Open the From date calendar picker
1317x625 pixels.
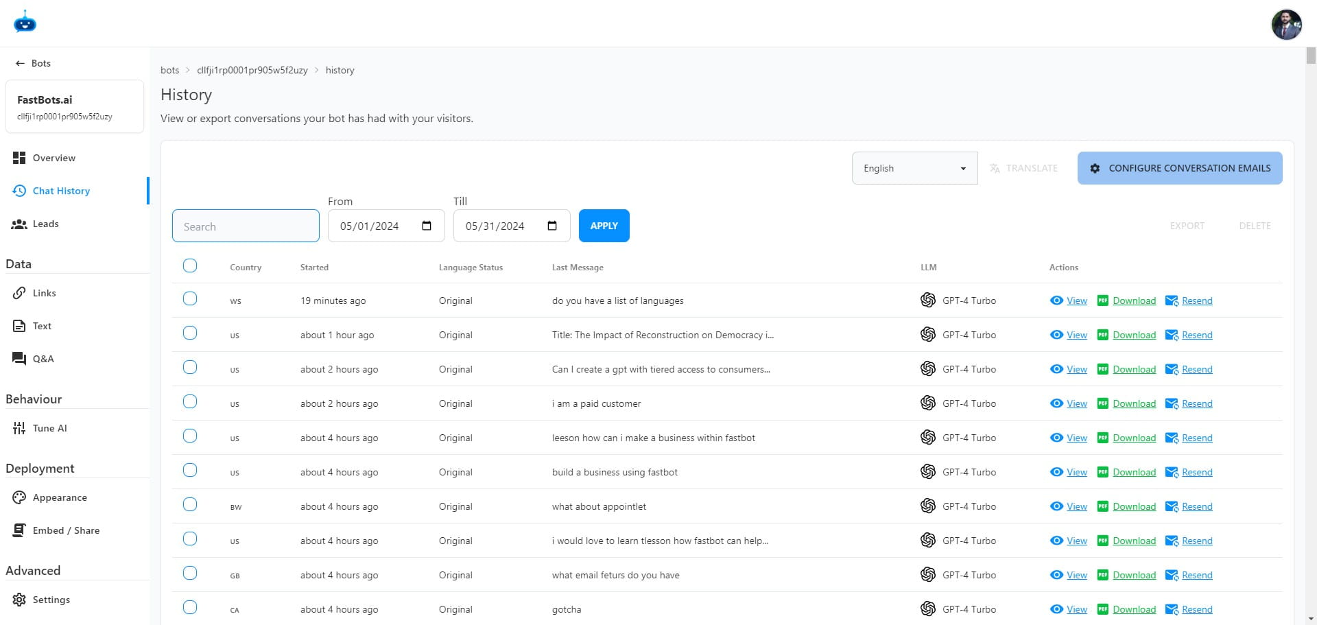click(x=427, y=226)
